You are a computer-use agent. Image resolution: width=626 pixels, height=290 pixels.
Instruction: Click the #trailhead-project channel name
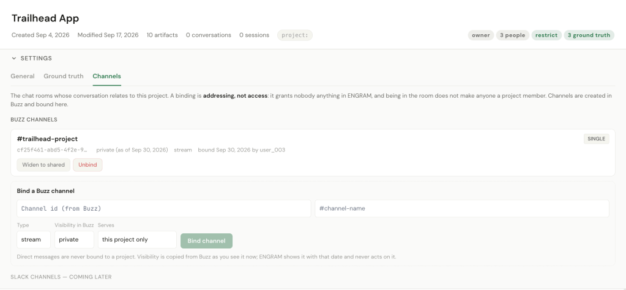[47, 139]
